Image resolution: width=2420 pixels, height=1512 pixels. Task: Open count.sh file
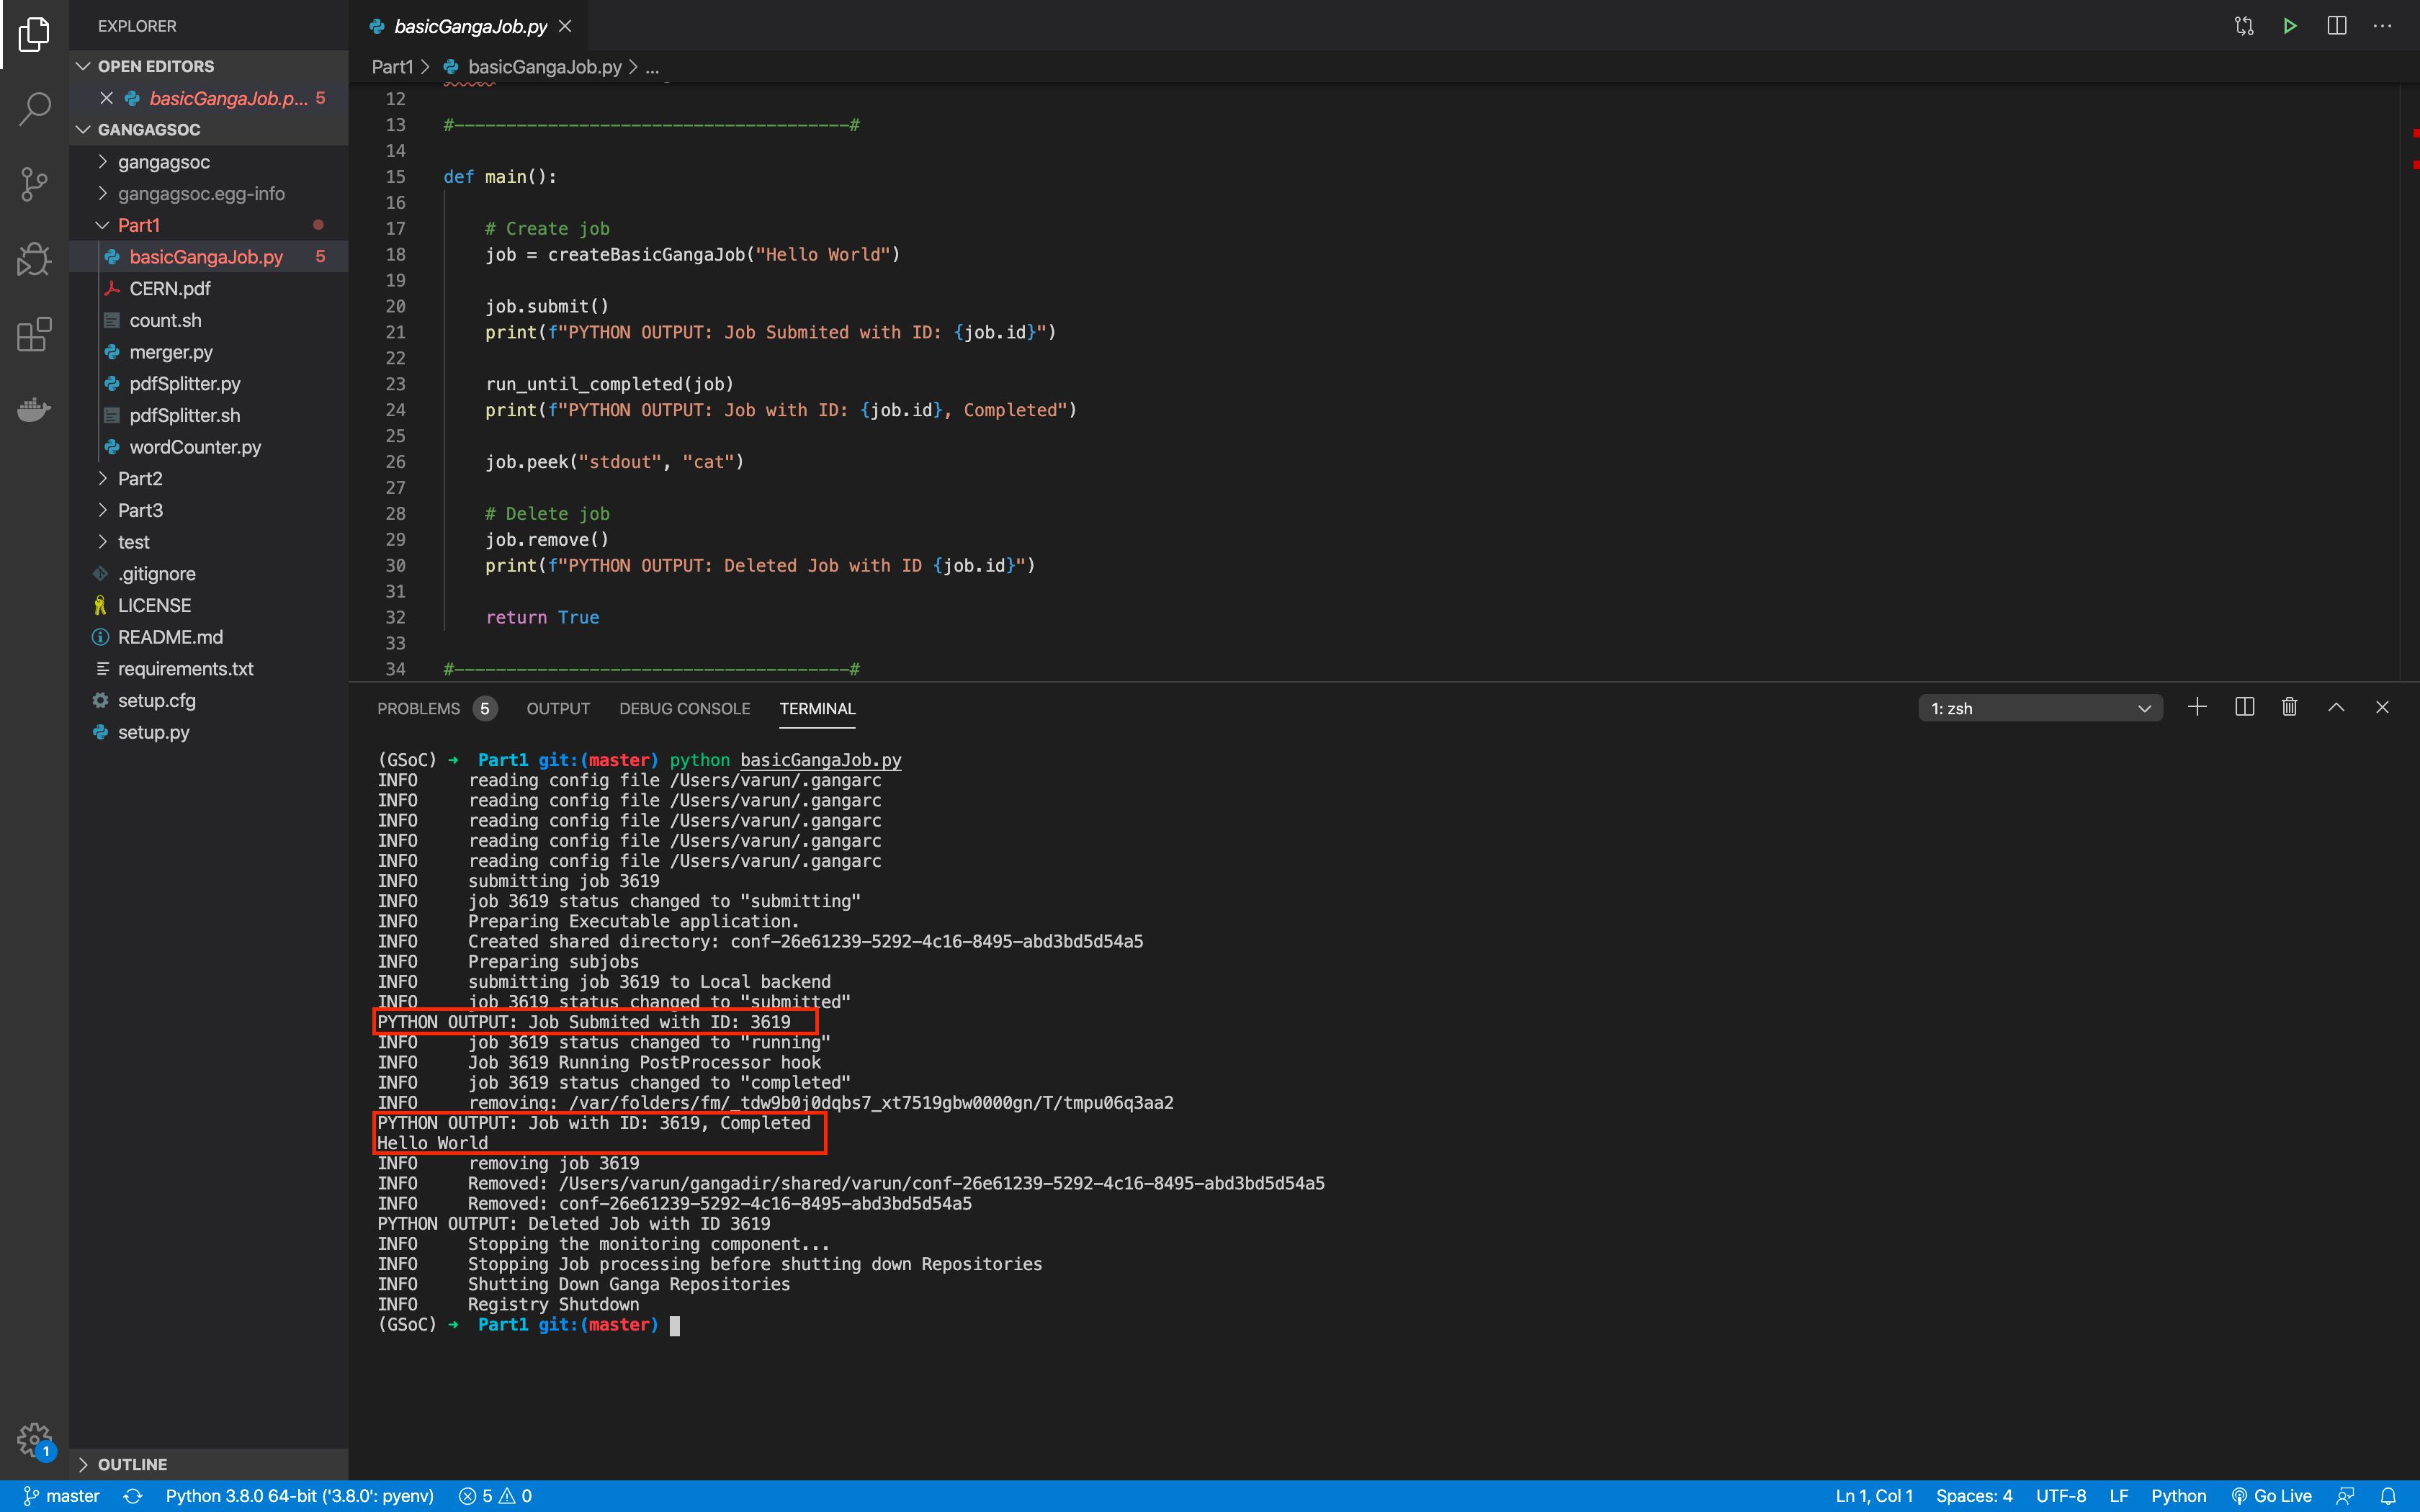pos(208,320)
